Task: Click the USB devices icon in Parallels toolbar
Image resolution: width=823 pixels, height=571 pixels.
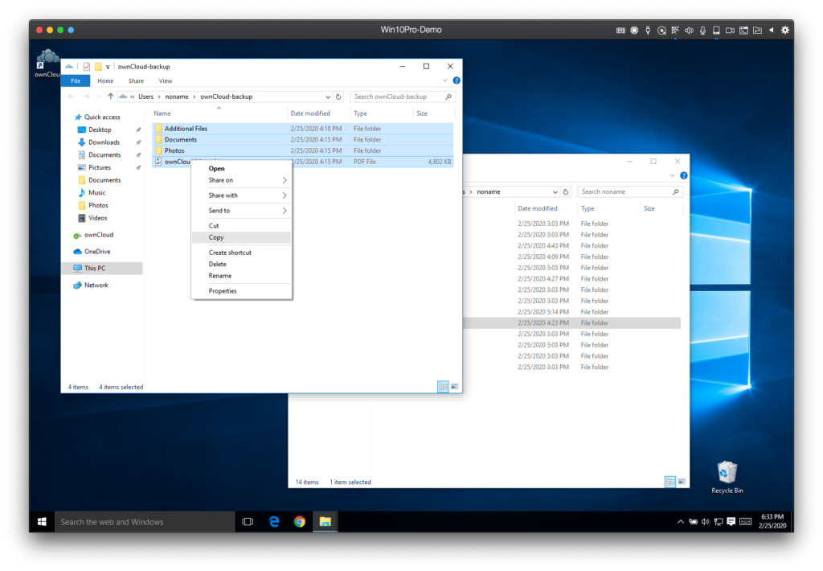Action: tap(648, 31)
